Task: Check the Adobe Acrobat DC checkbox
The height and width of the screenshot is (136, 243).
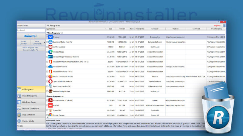Action: (x=47, y=101)
